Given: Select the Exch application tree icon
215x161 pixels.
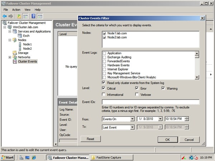Looking at the screenshot, I should click(20, 36).
